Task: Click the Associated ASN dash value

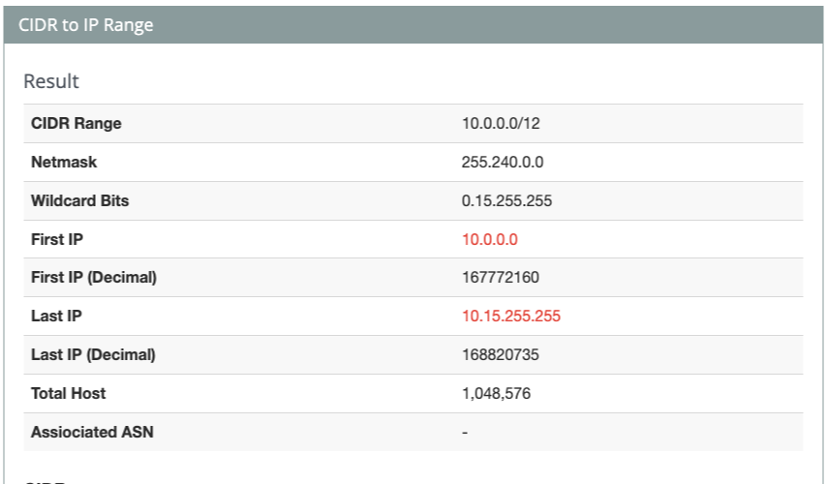Action: [465, 433]
